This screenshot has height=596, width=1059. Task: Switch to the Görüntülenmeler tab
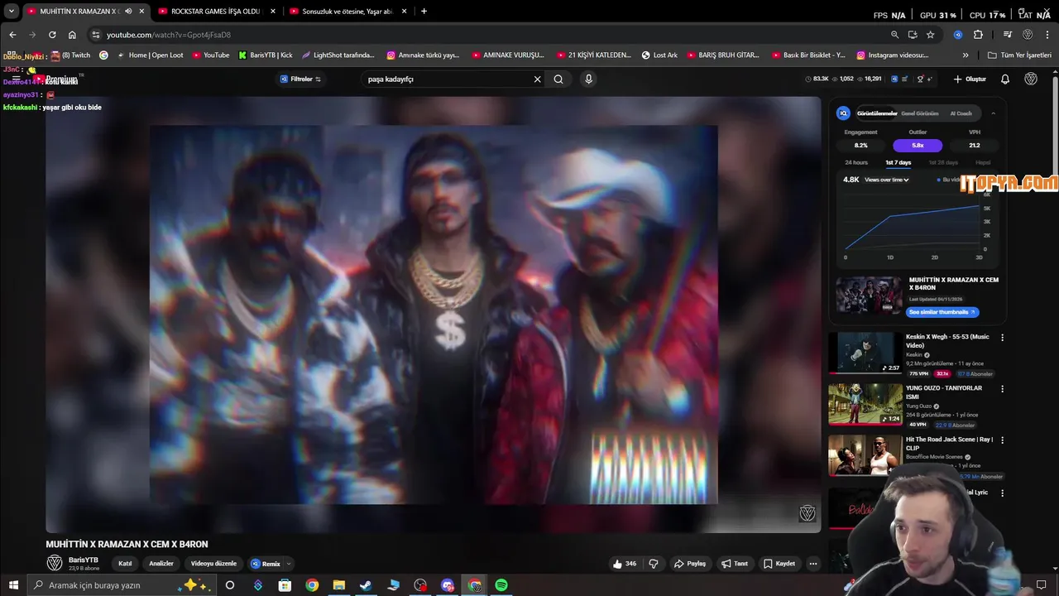(x=877, y=113)
